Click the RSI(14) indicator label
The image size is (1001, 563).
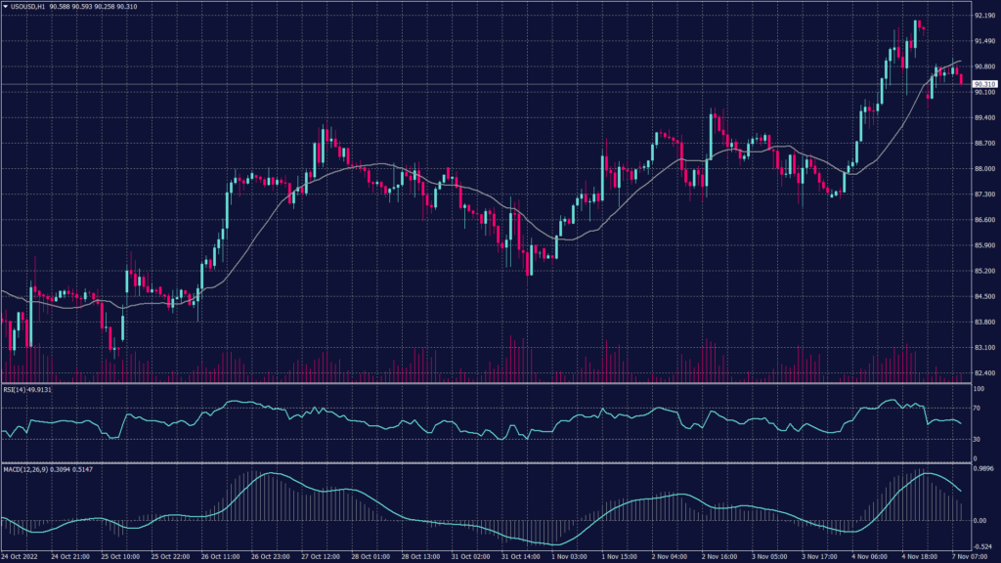(x=14, y=390)
